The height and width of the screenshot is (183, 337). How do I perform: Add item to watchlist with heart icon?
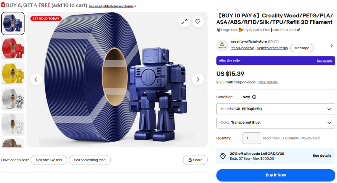tap(198, 22)
